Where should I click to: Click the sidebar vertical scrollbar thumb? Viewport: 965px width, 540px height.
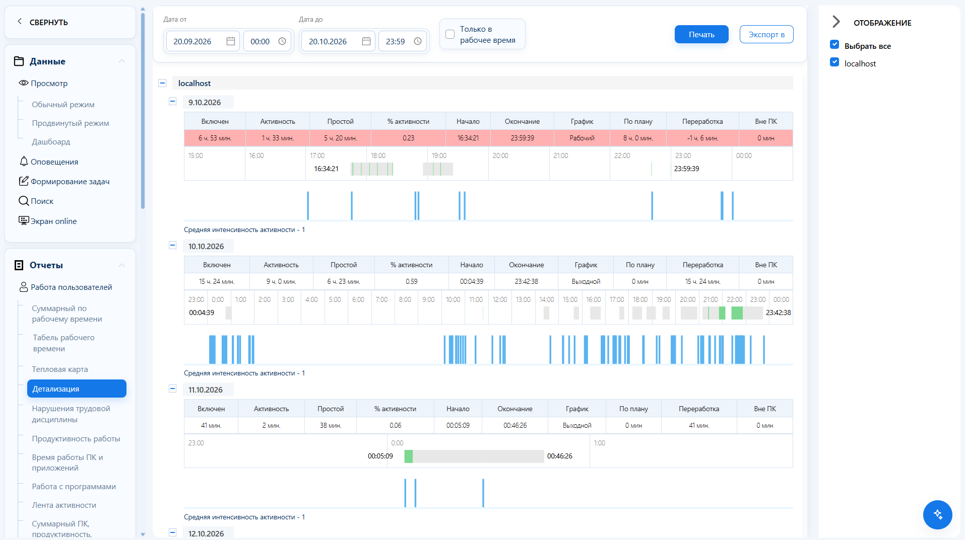pyautogui.click(x=143, y=111)
